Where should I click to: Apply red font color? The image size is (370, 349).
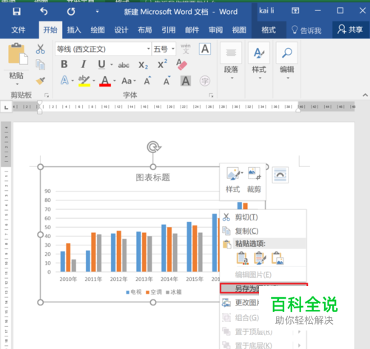tap(105, 81)
